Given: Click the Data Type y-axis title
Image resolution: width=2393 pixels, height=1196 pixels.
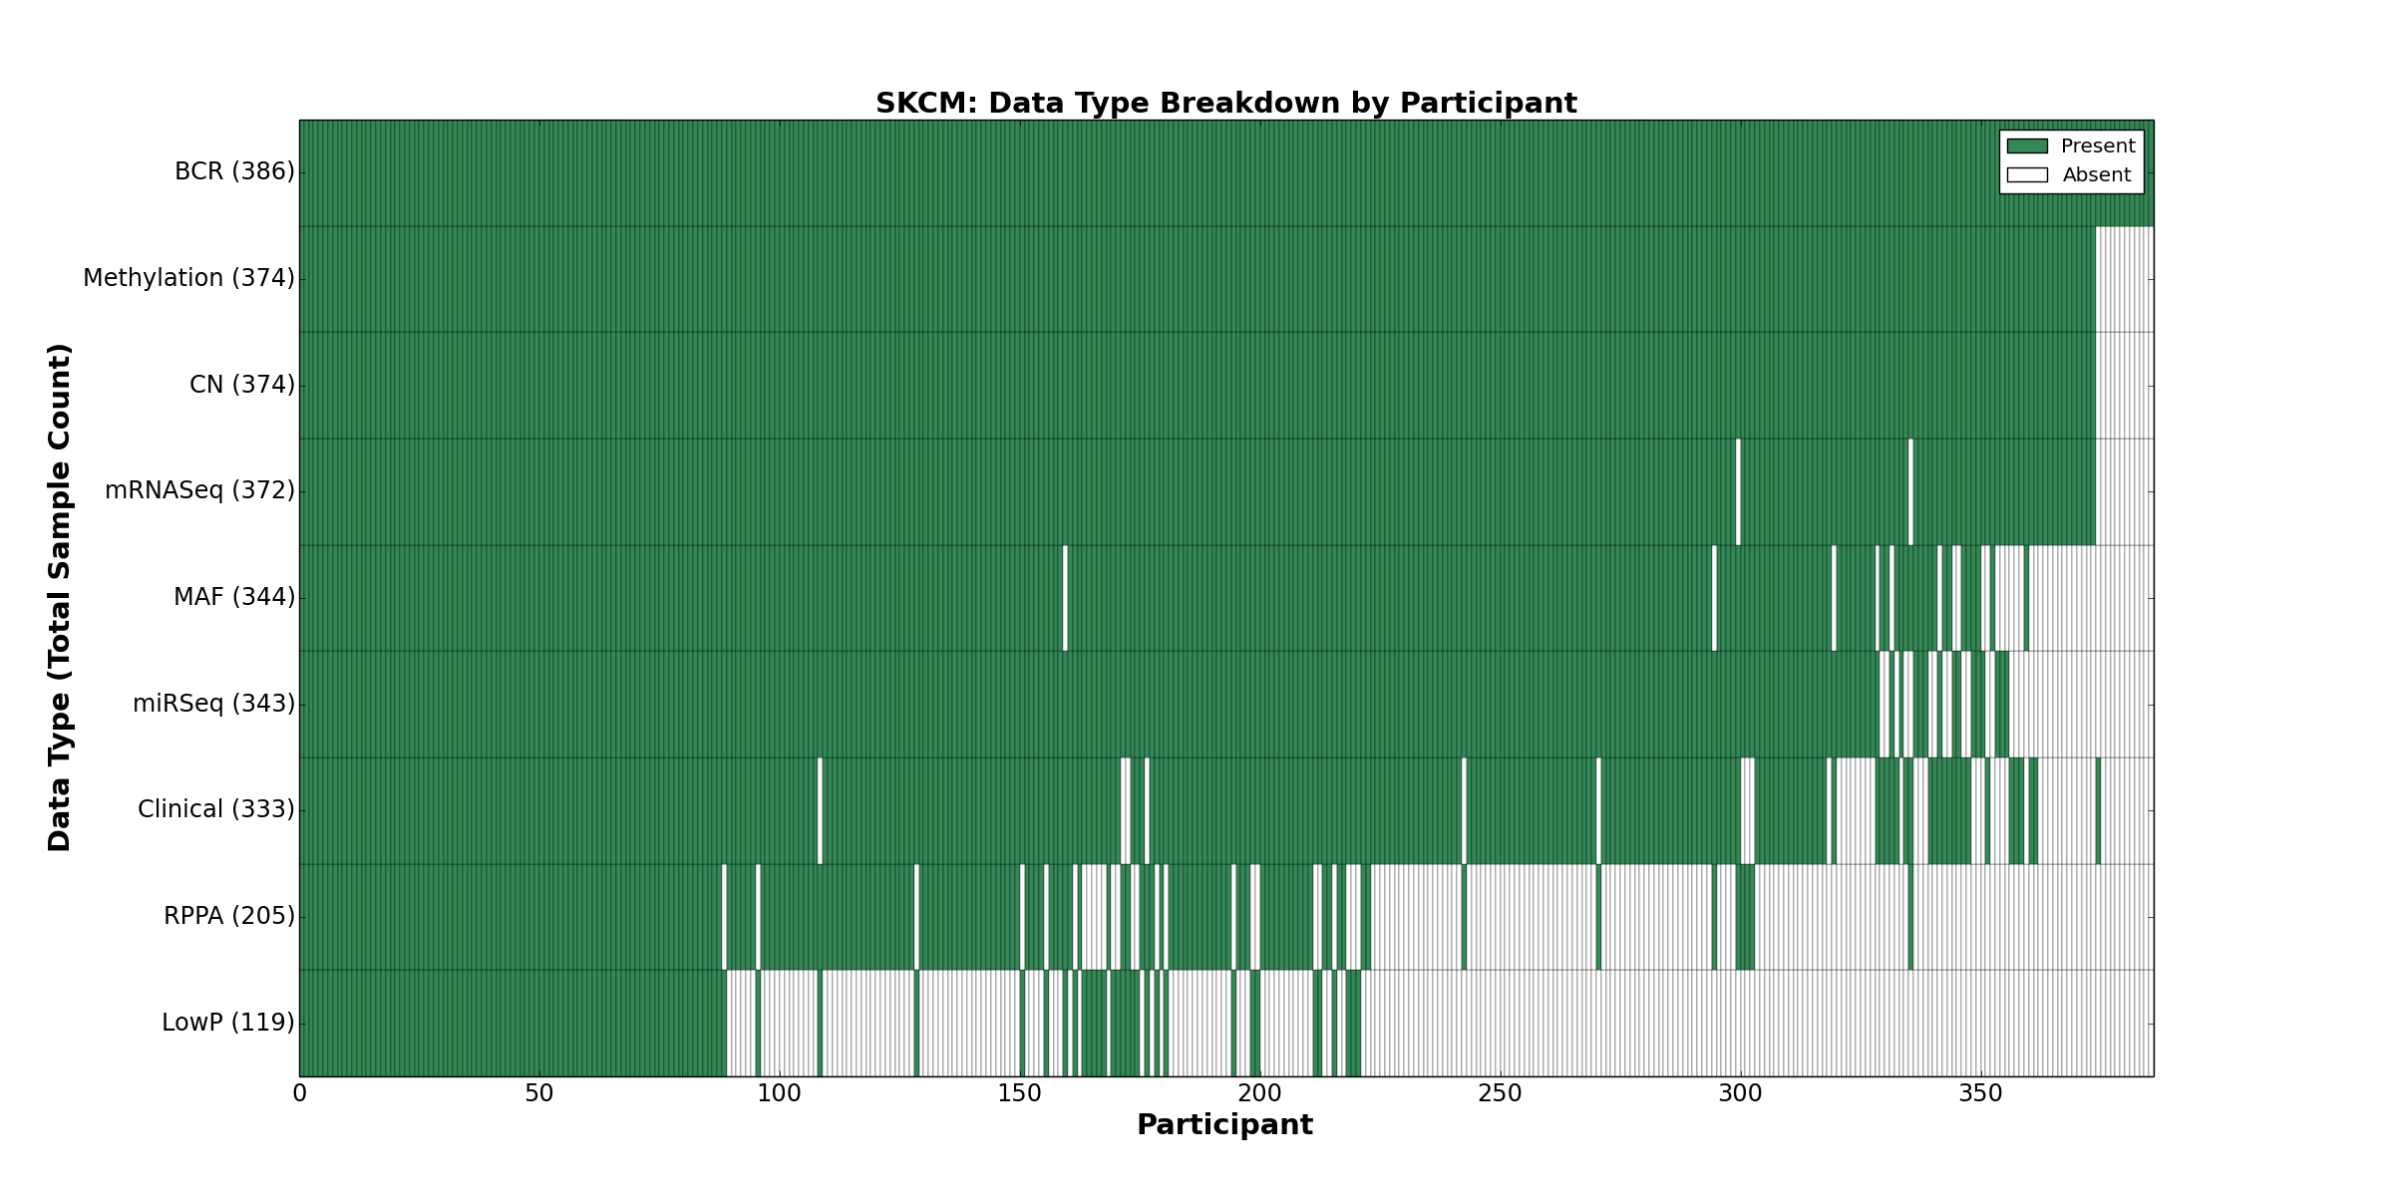Looking at the screenshot, I should pyautogui.click(x=60, y=597).
